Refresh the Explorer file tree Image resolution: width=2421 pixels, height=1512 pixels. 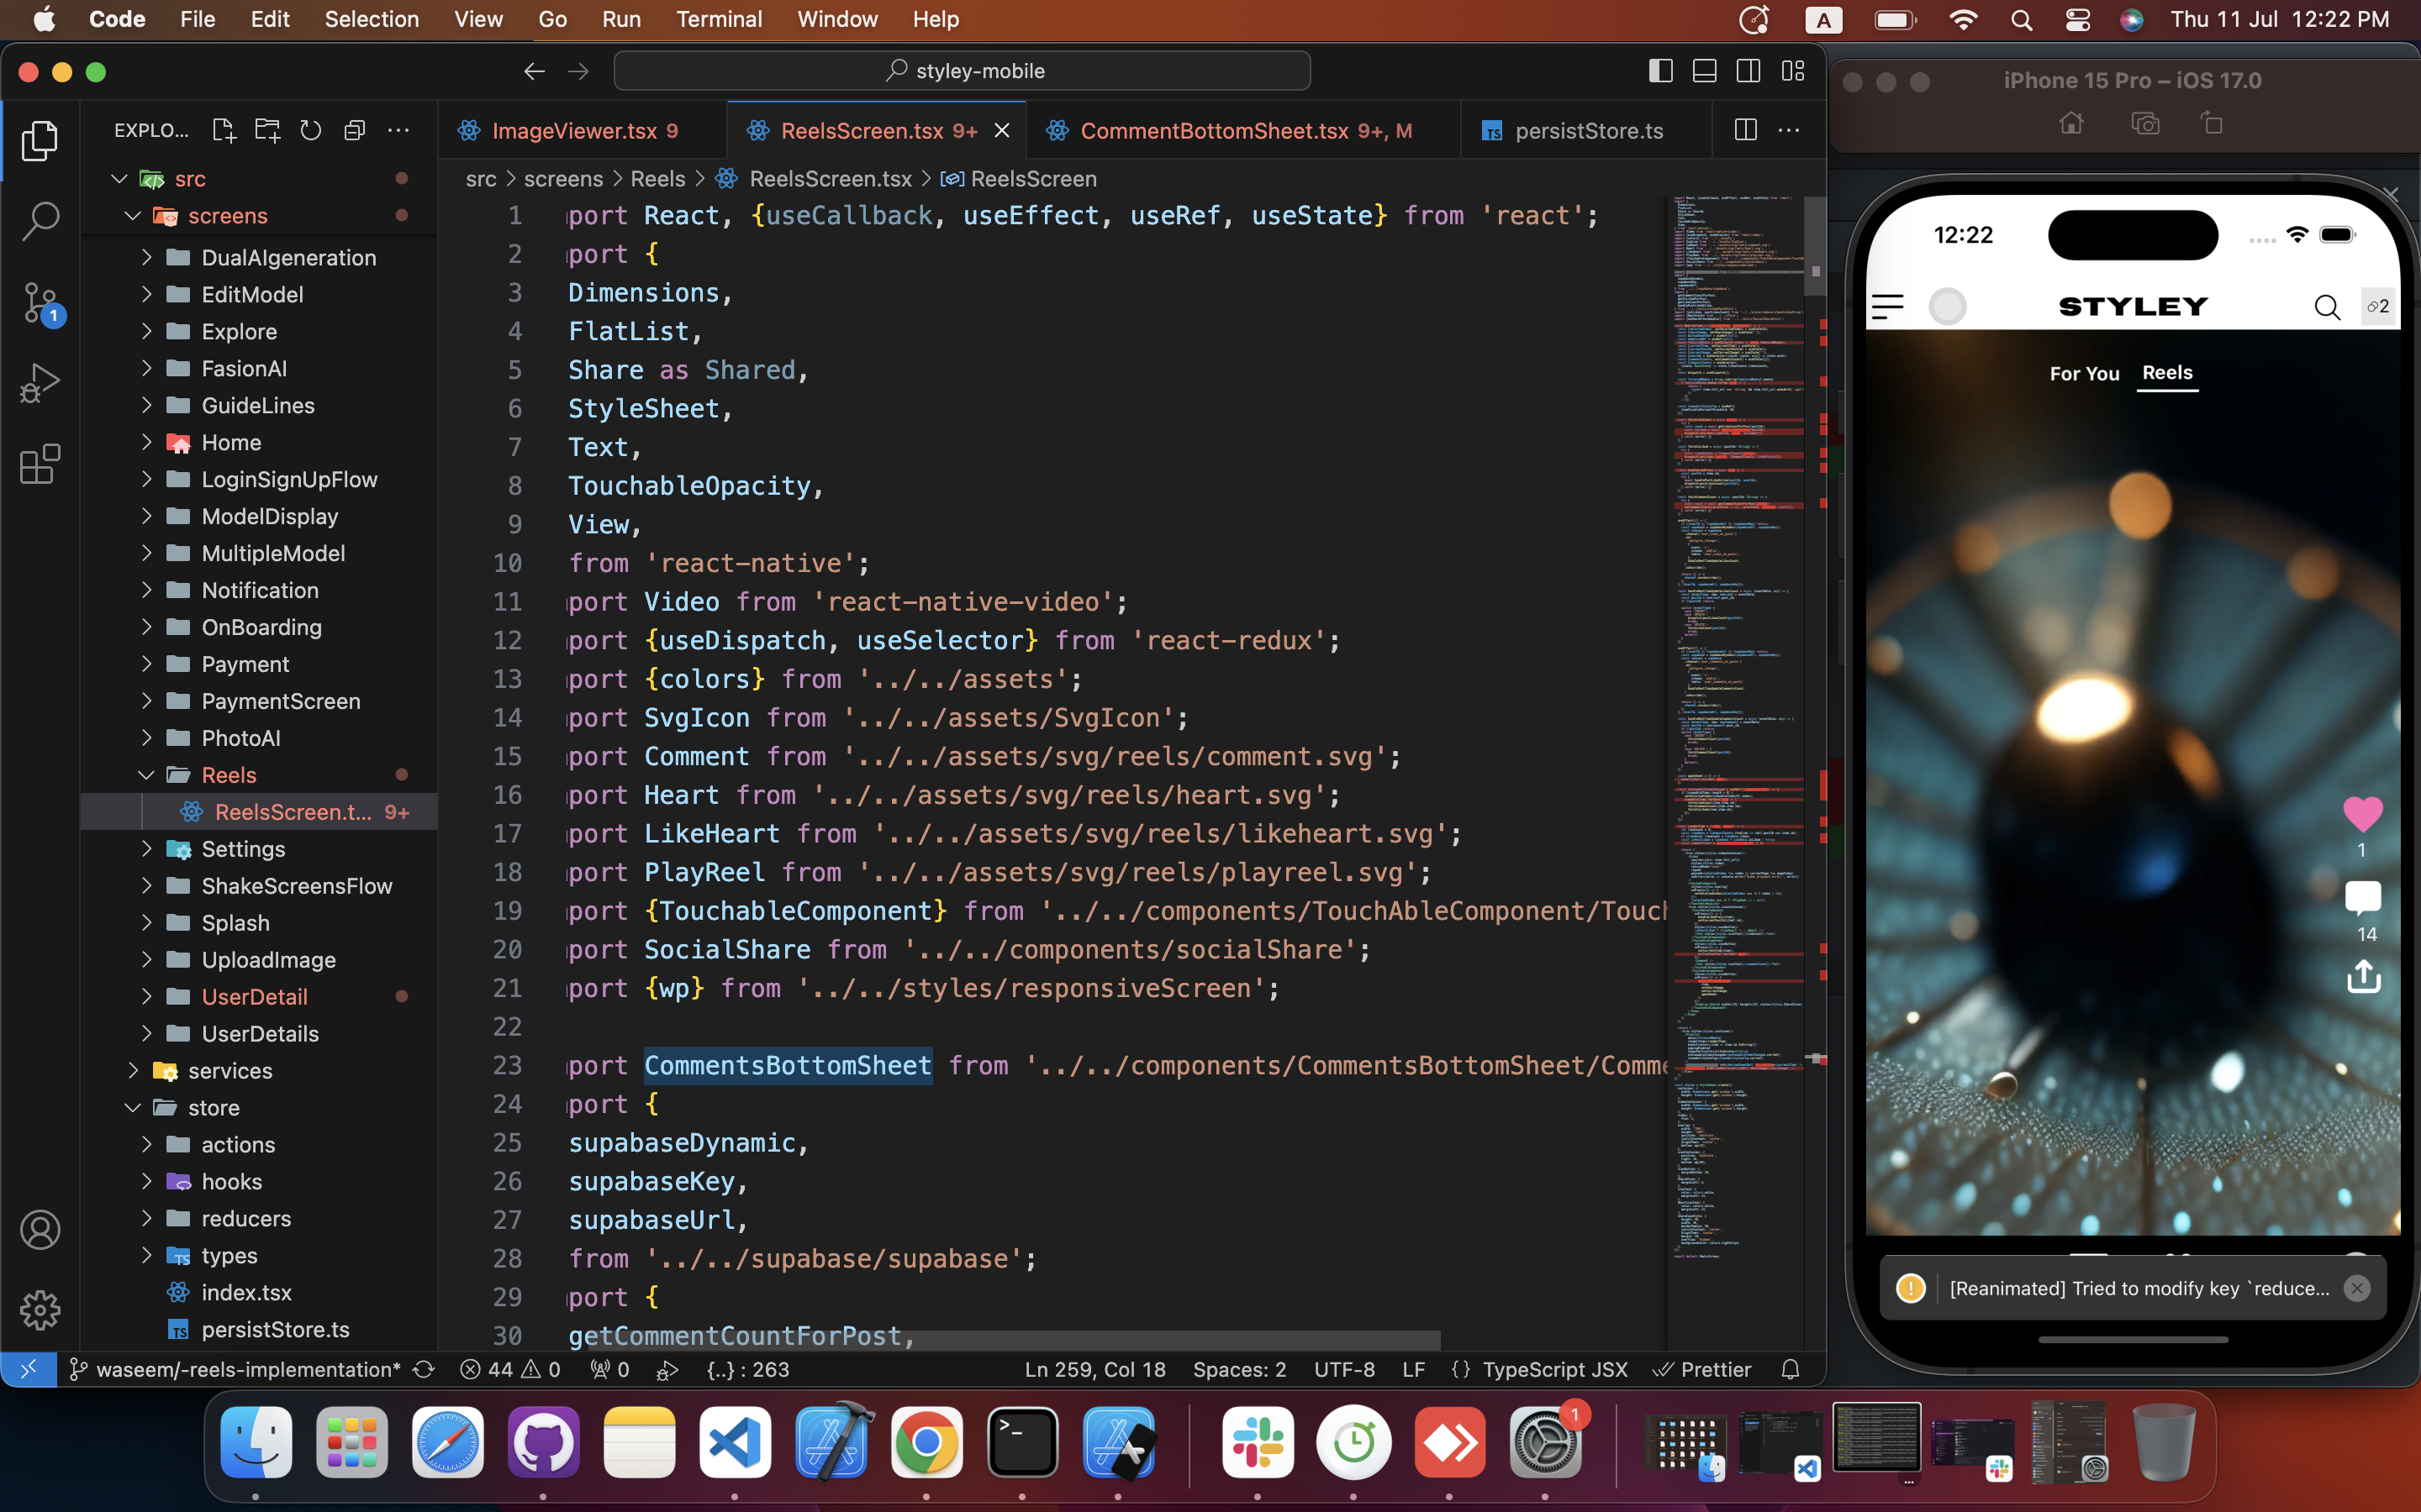click(x=311, y=130)
